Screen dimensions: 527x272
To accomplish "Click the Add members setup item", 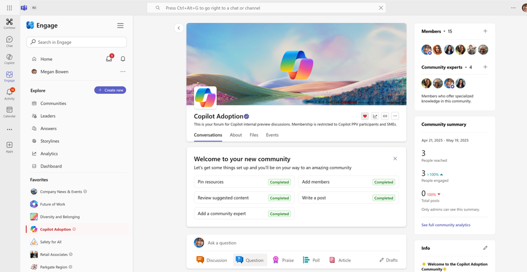I will click(349, 182).
